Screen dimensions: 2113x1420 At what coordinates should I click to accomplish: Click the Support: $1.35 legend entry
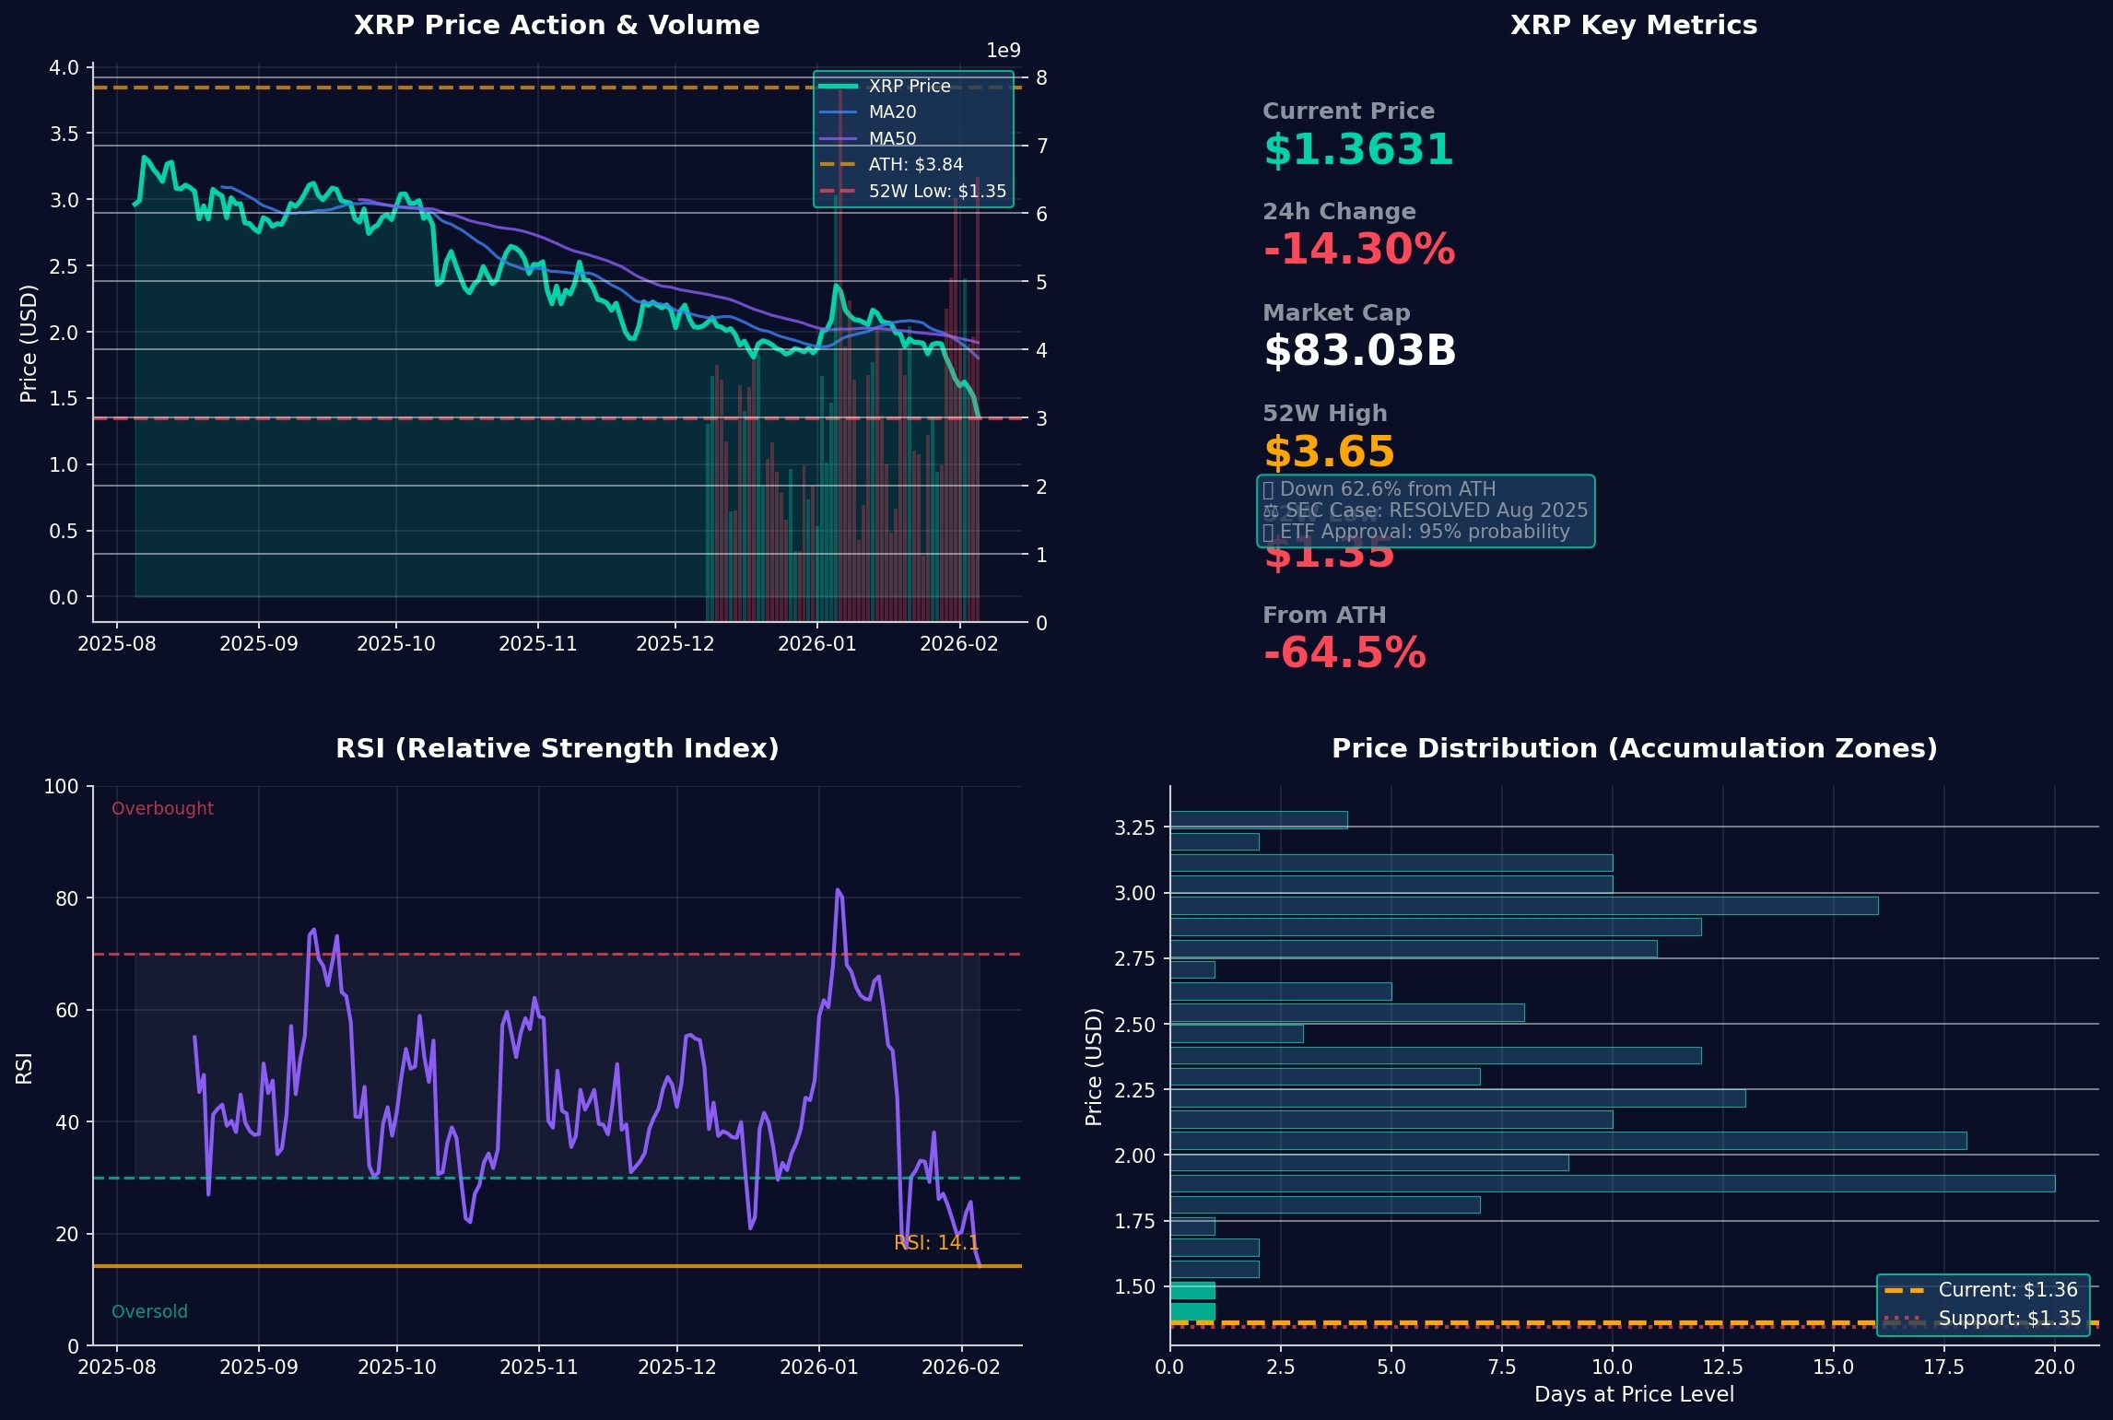(2009, 1319)
